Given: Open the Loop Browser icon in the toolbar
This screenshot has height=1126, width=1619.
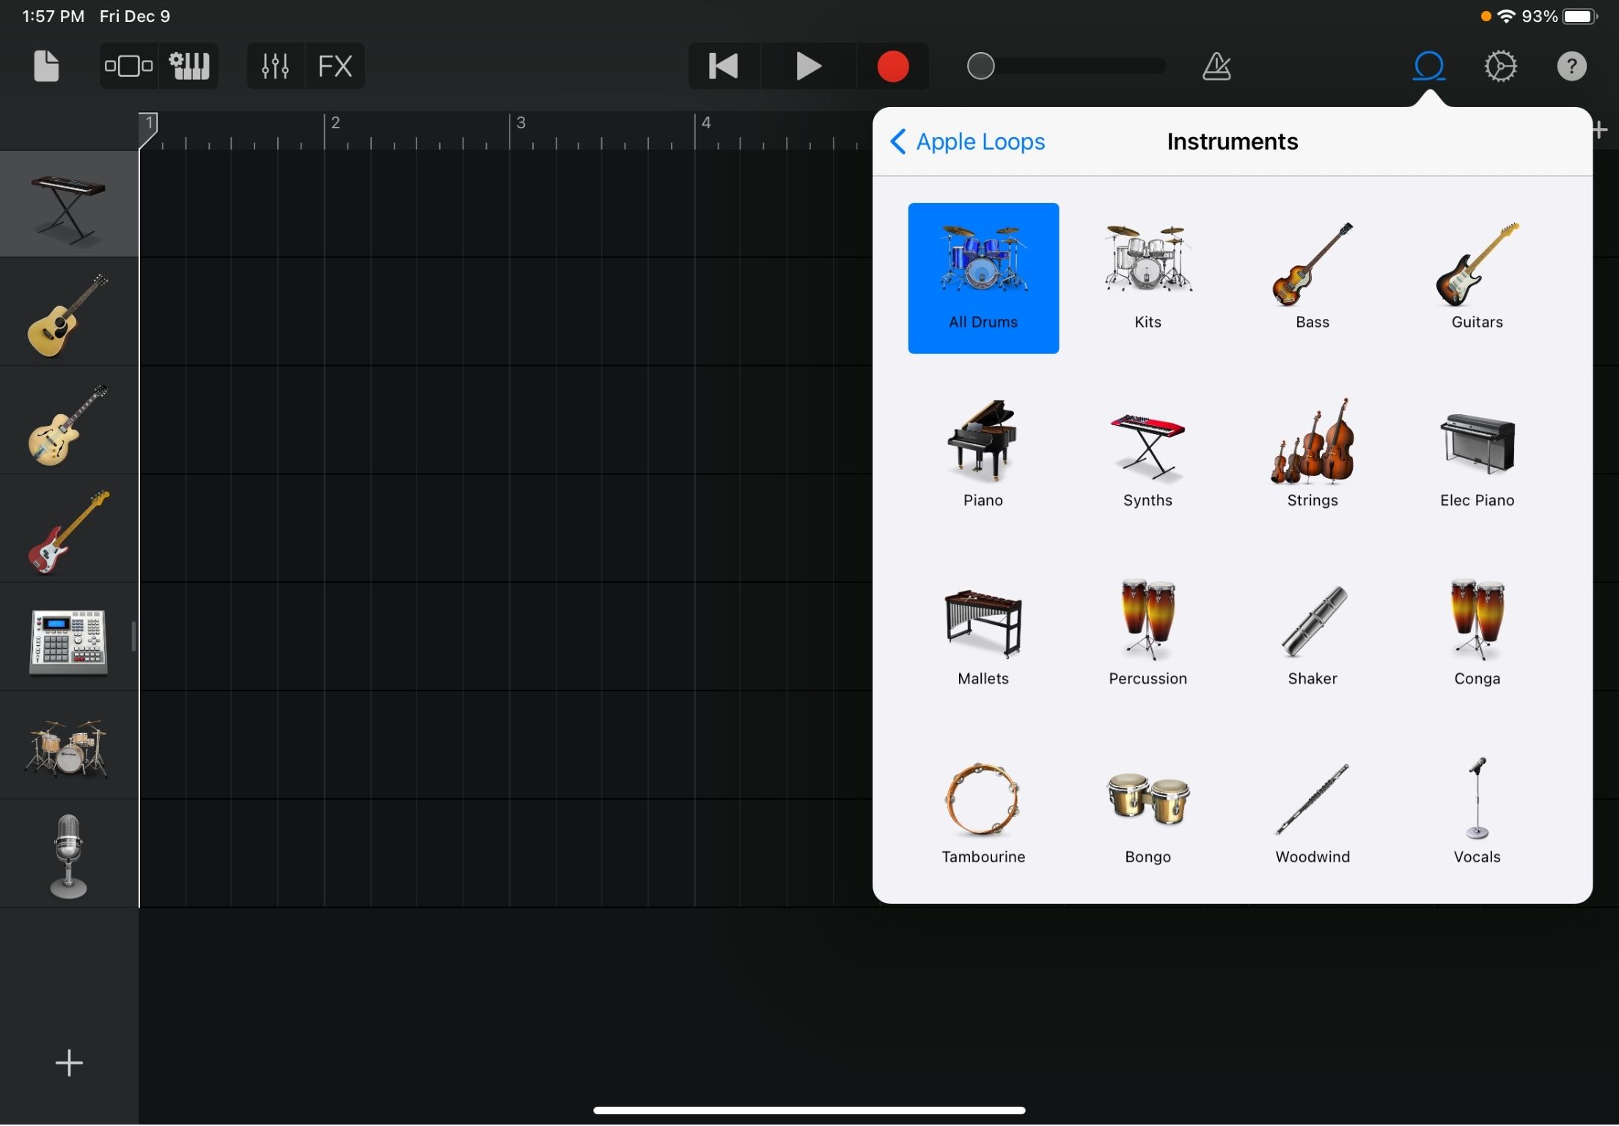Looking at the screenshot, I should (1428, 65).
